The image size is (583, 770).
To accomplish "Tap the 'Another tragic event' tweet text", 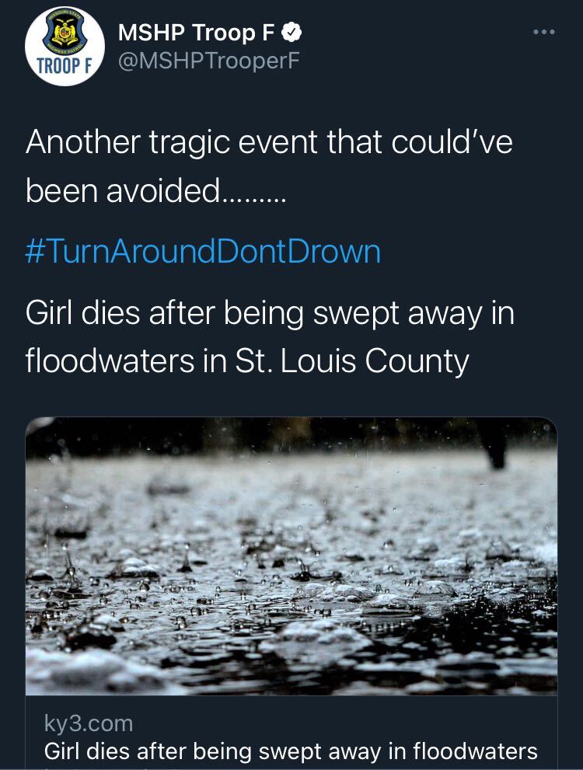I will [x=269, y=142].
